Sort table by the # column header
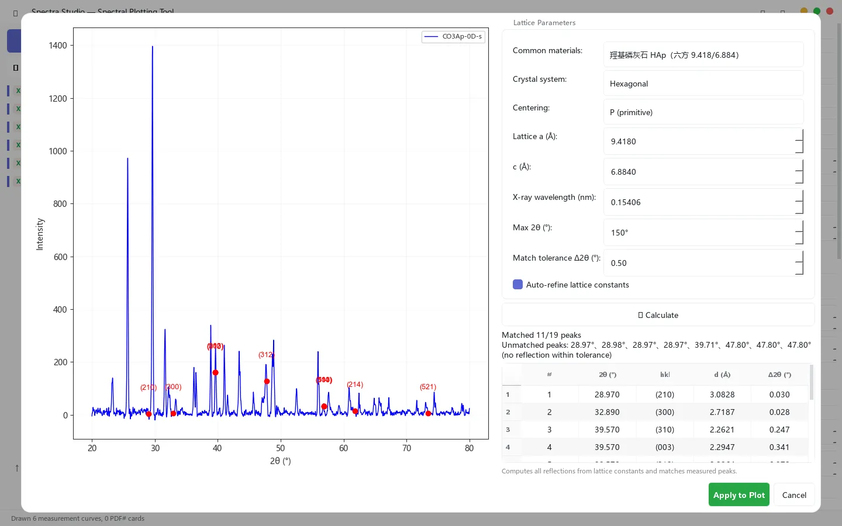The height and width of the screenshot is (526, 842). click(549, 375)
